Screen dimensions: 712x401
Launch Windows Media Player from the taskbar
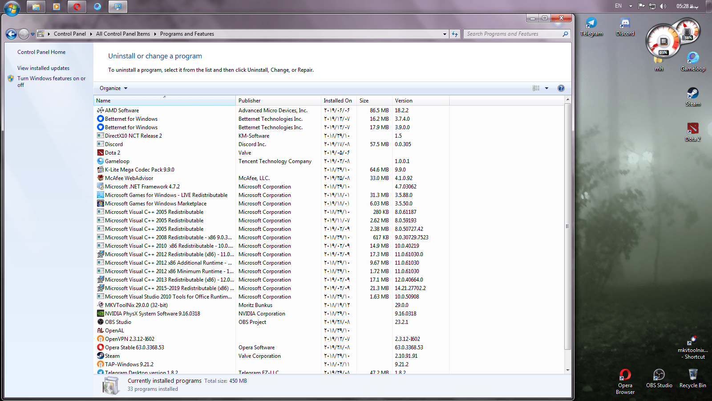tap(57, 7)
